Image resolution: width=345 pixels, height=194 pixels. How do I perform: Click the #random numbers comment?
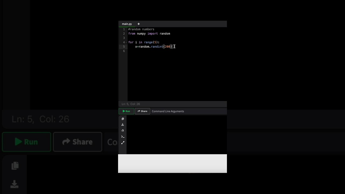point(141,29)
